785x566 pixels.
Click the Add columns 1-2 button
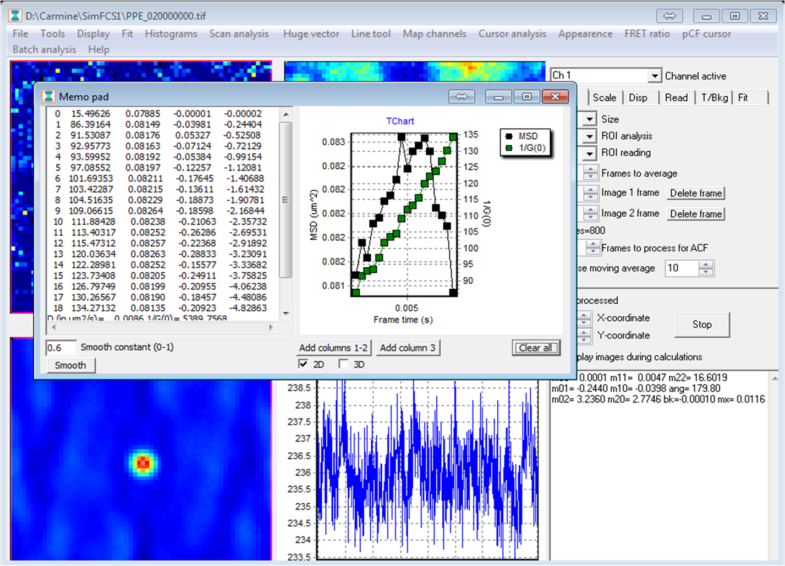[333, 348]
